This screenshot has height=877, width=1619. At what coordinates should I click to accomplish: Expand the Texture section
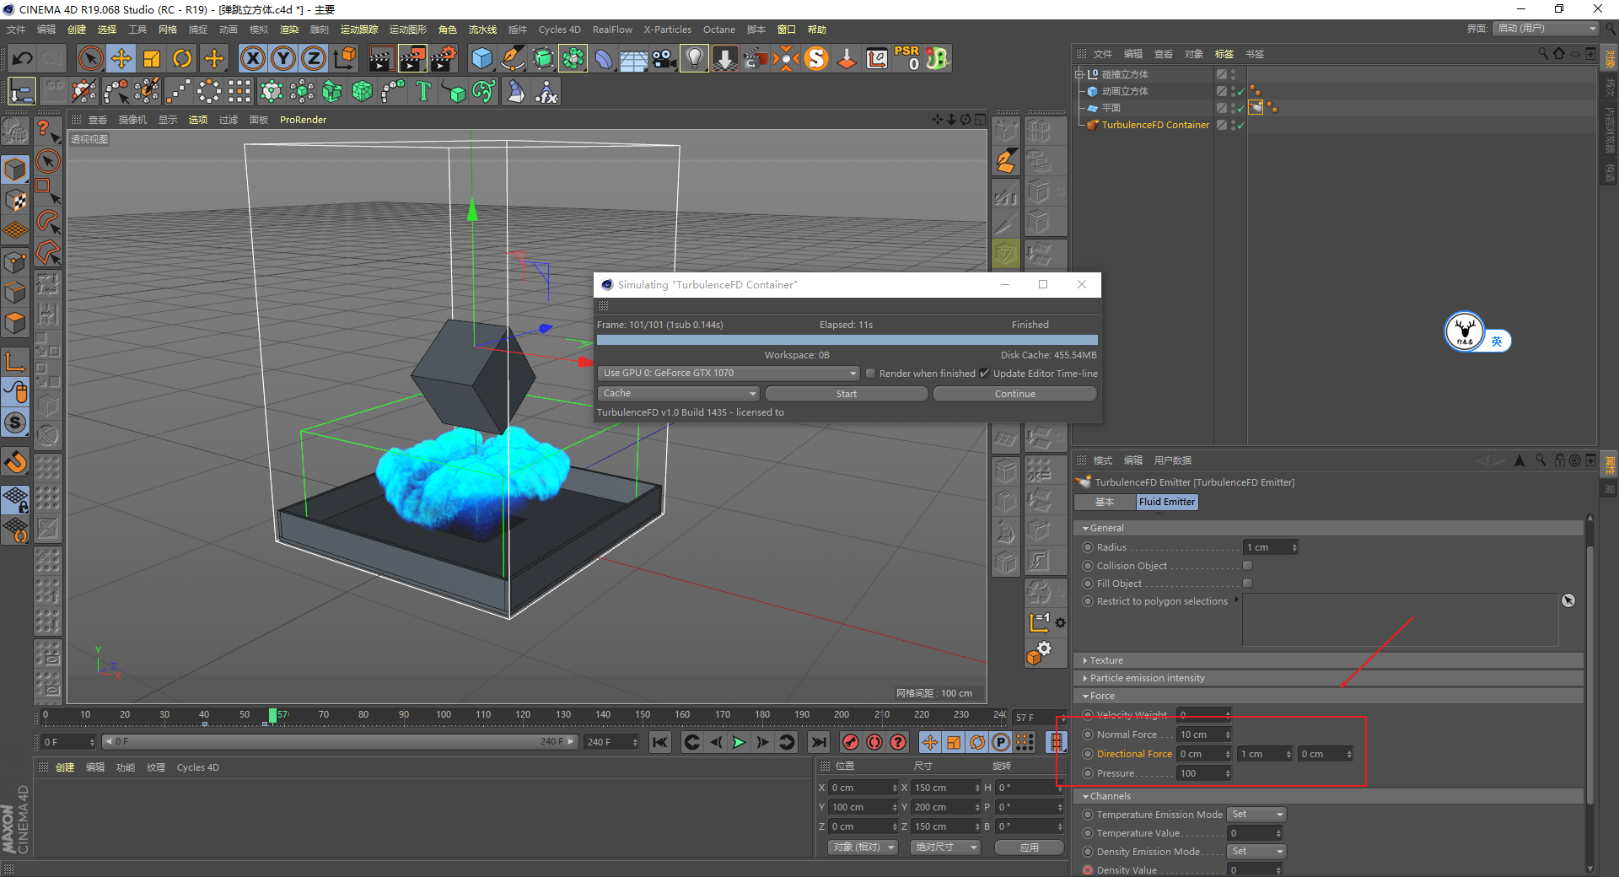(1105, 660)
